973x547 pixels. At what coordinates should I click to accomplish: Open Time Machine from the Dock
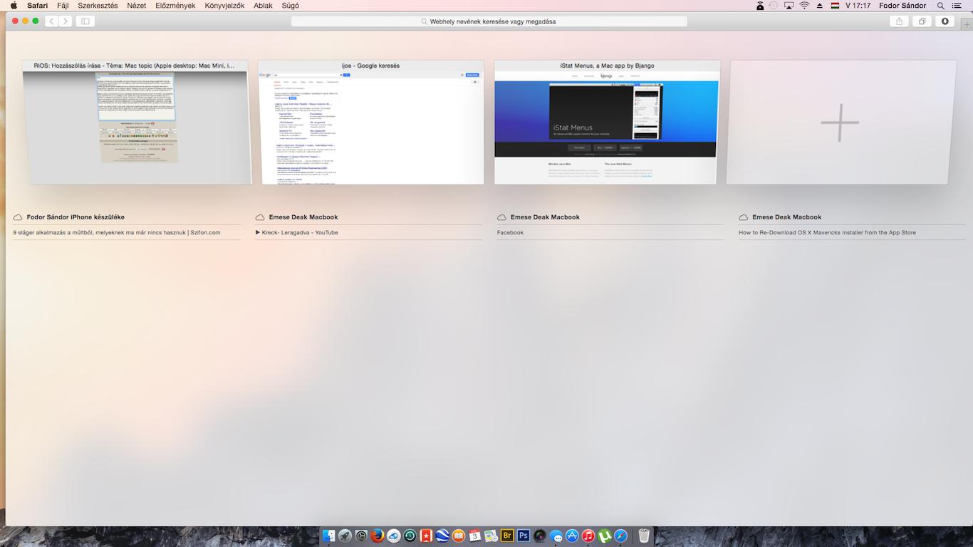[410, 536]
